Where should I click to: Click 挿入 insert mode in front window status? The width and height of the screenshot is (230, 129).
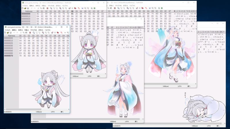62,112
